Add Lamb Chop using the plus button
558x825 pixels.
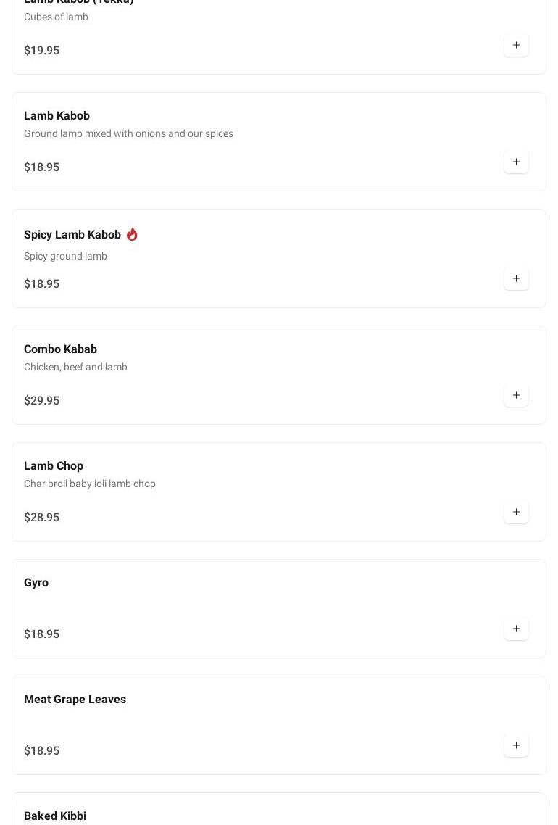click(516, 513)
